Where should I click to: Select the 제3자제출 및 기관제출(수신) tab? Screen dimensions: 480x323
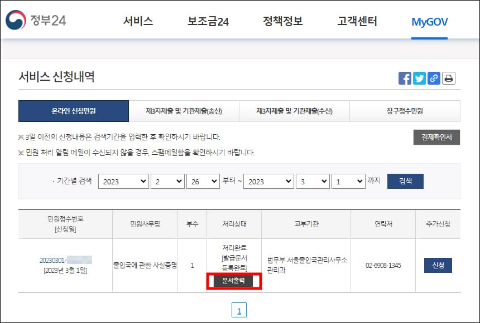tap(296, 111)
